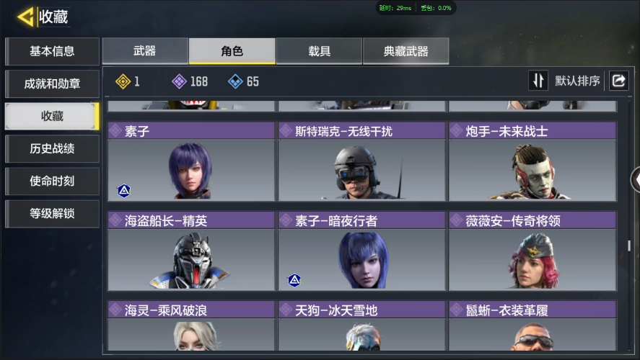Image resolution: width=640 pixels, height=360 pixels.
Task: Open 成就和勋章 in the sidebar
Action: [52, 84]
